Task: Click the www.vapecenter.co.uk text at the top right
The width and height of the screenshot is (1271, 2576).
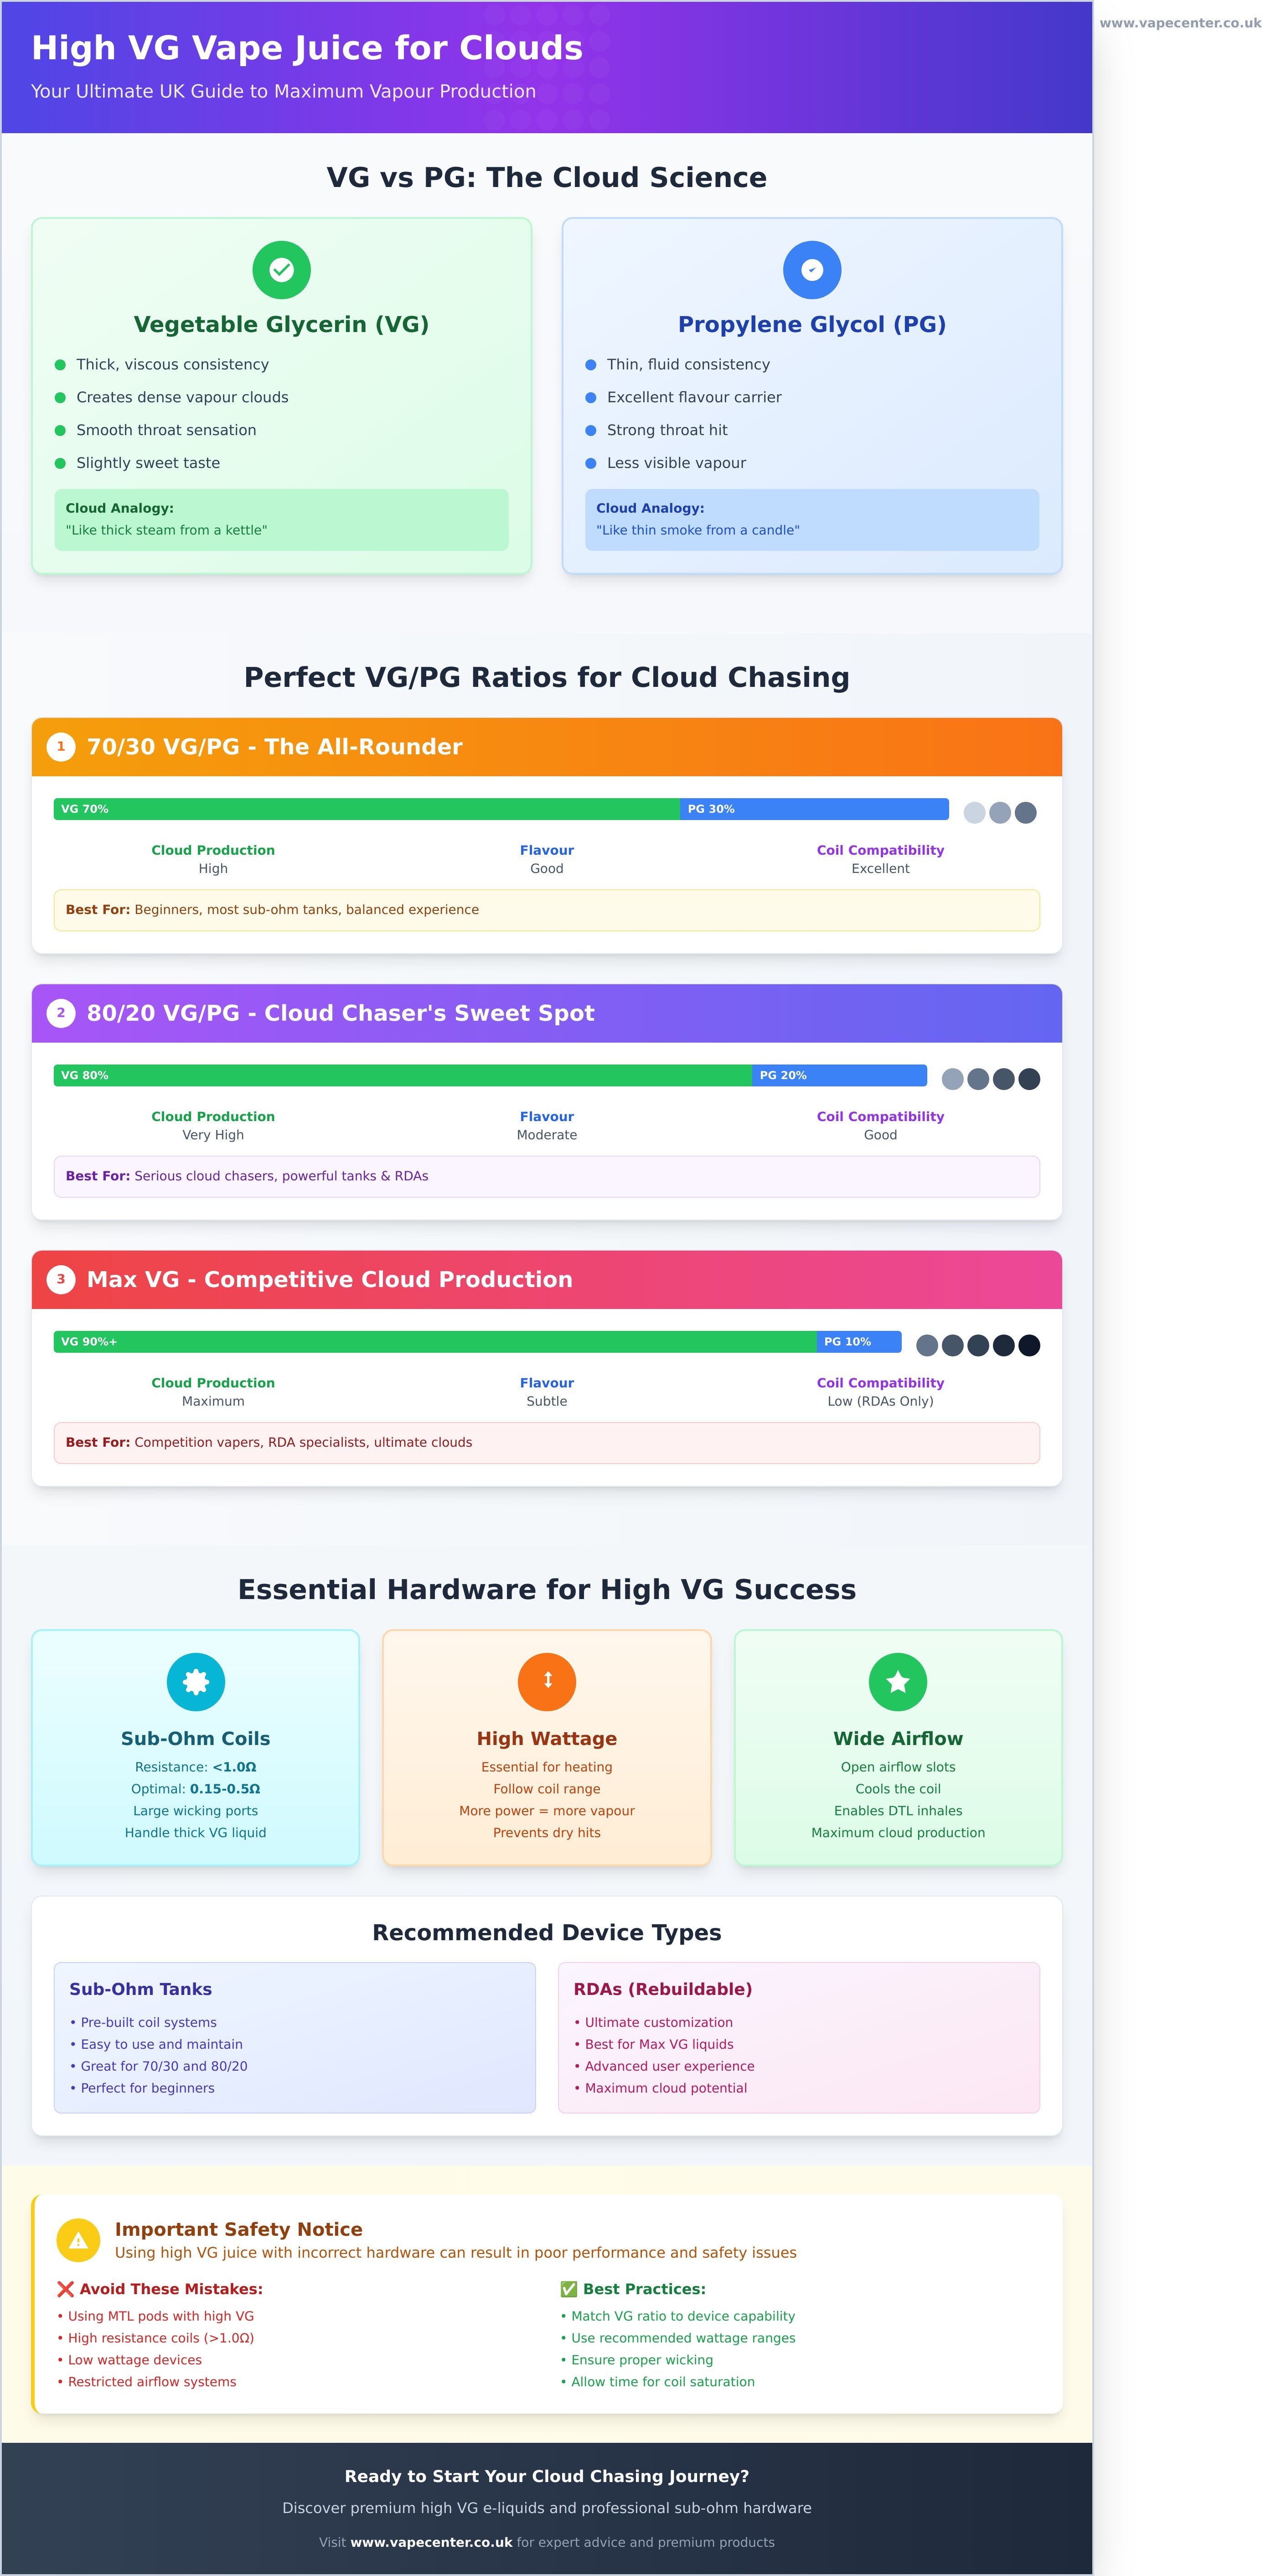Action: tap(1180, 23)
